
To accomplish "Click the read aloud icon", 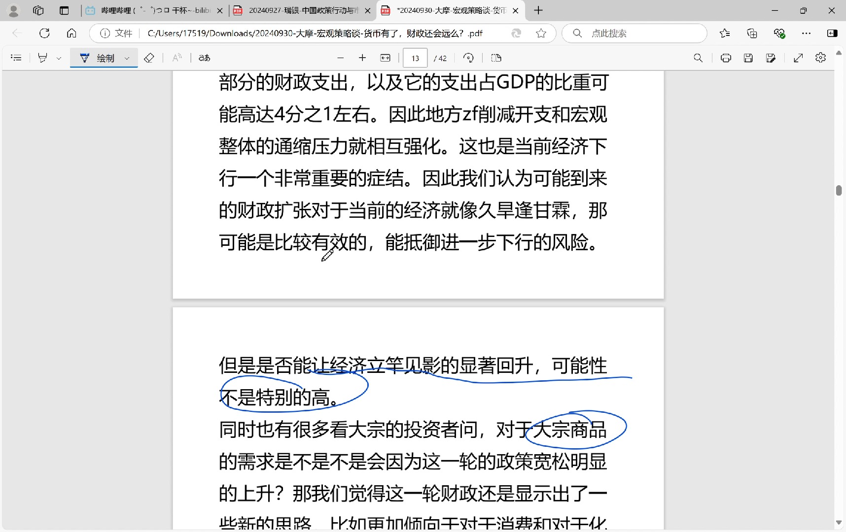I will (177, 58).
